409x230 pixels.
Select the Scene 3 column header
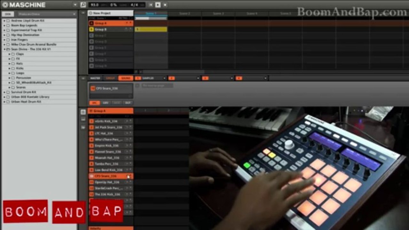(218, 13)
